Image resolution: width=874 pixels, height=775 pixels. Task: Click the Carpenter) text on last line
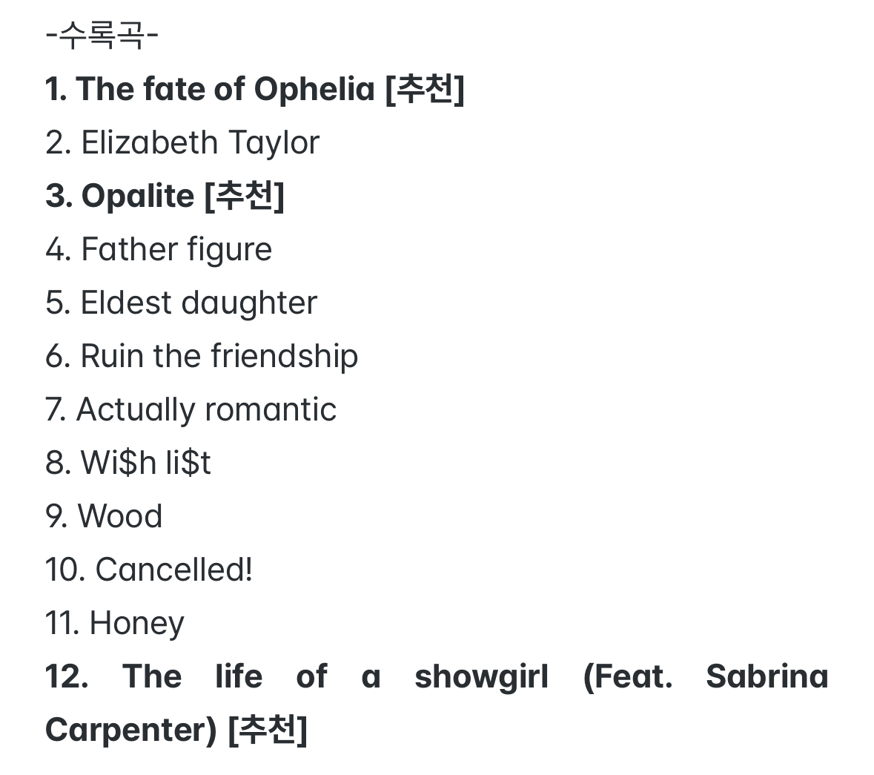(x=130, y=730)
